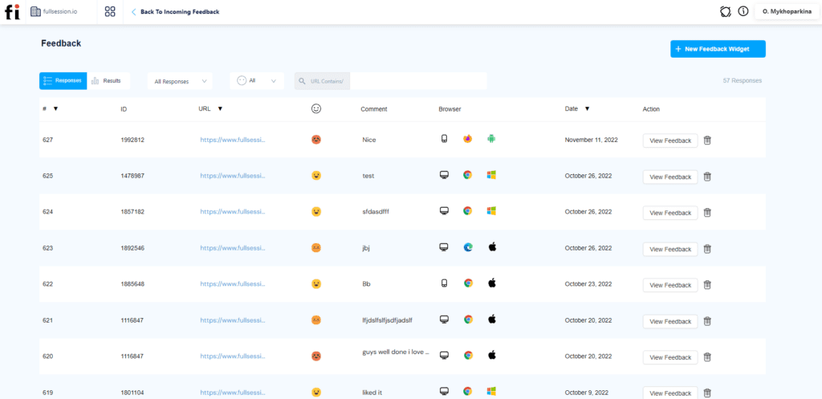
Task: Delete feedback row 627 with trash icon
Action: coord(707,140)
